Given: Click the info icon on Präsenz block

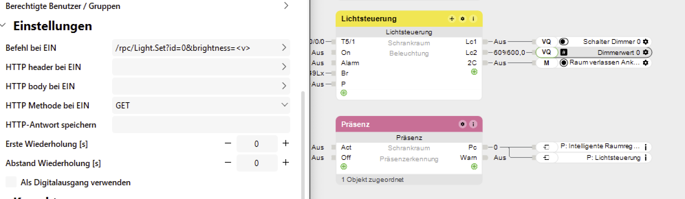Looking at the screenshot, I should click(x=473, y=124).
